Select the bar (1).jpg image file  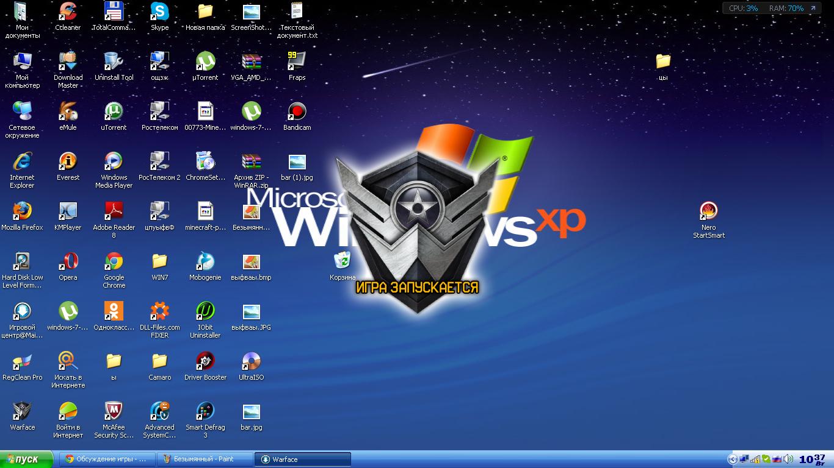[x=297, y=166]
